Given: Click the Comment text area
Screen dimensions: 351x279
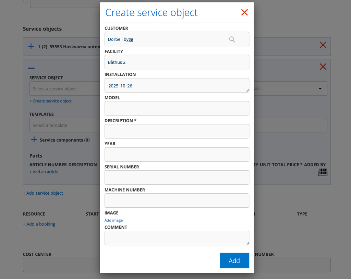Looking at the screenshot, I should [177, 238].
